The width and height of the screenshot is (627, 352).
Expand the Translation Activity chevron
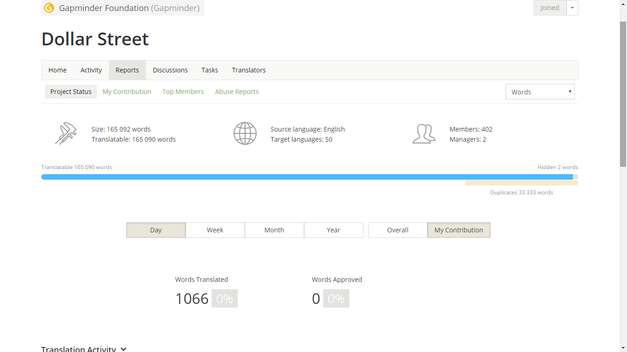point(123,349)
